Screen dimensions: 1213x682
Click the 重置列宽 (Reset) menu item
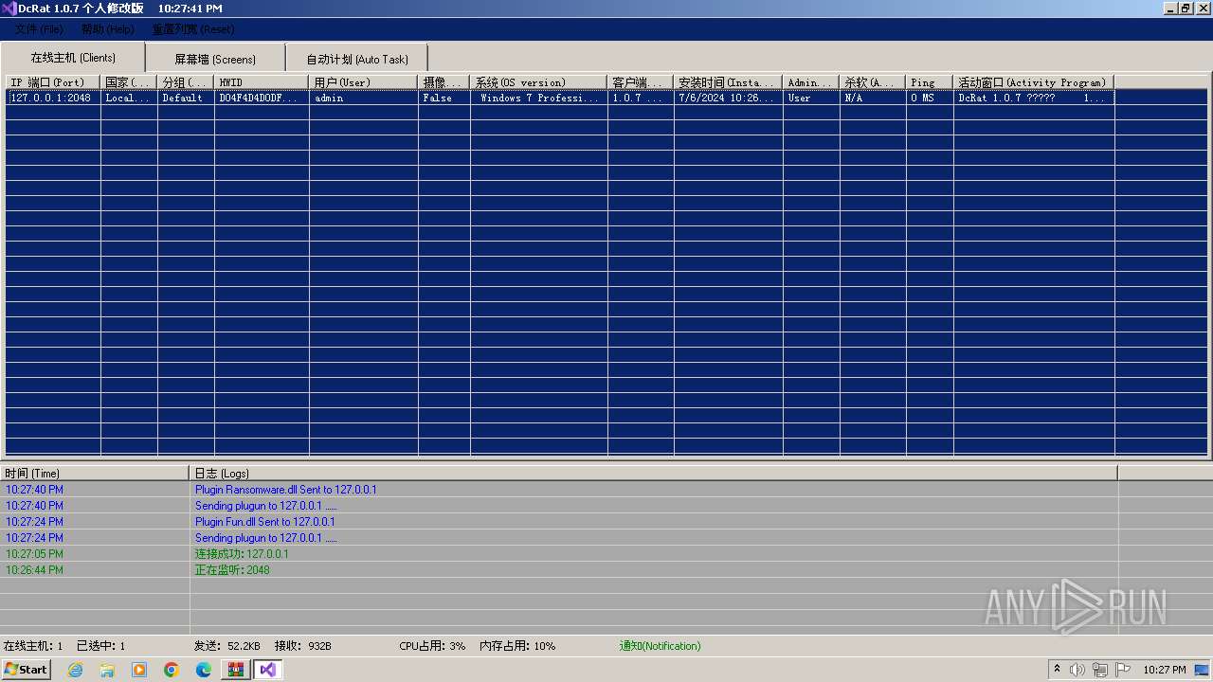pos(193,29)
